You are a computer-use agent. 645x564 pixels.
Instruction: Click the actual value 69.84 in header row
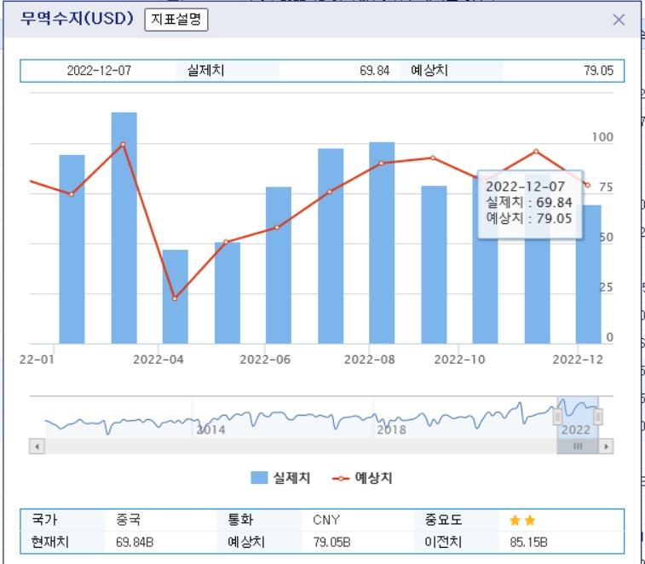374,71
